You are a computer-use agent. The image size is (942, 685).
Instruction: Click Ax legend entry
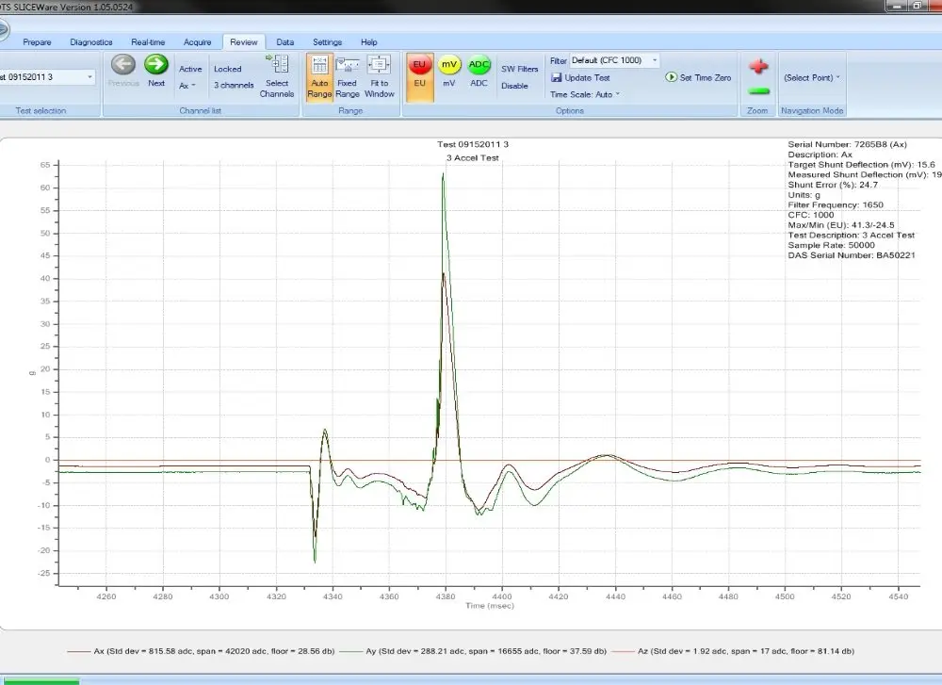point(202,651)
